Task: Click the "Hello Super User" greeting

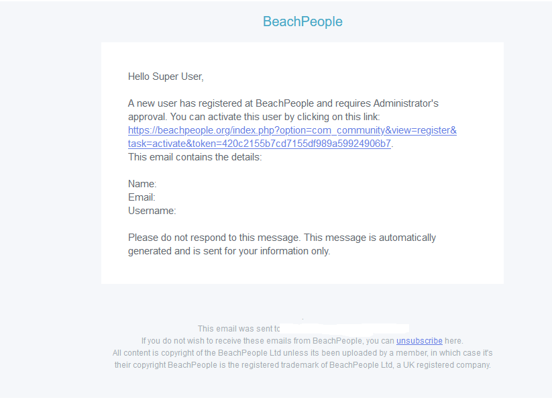Action: (x=166, y=77)
